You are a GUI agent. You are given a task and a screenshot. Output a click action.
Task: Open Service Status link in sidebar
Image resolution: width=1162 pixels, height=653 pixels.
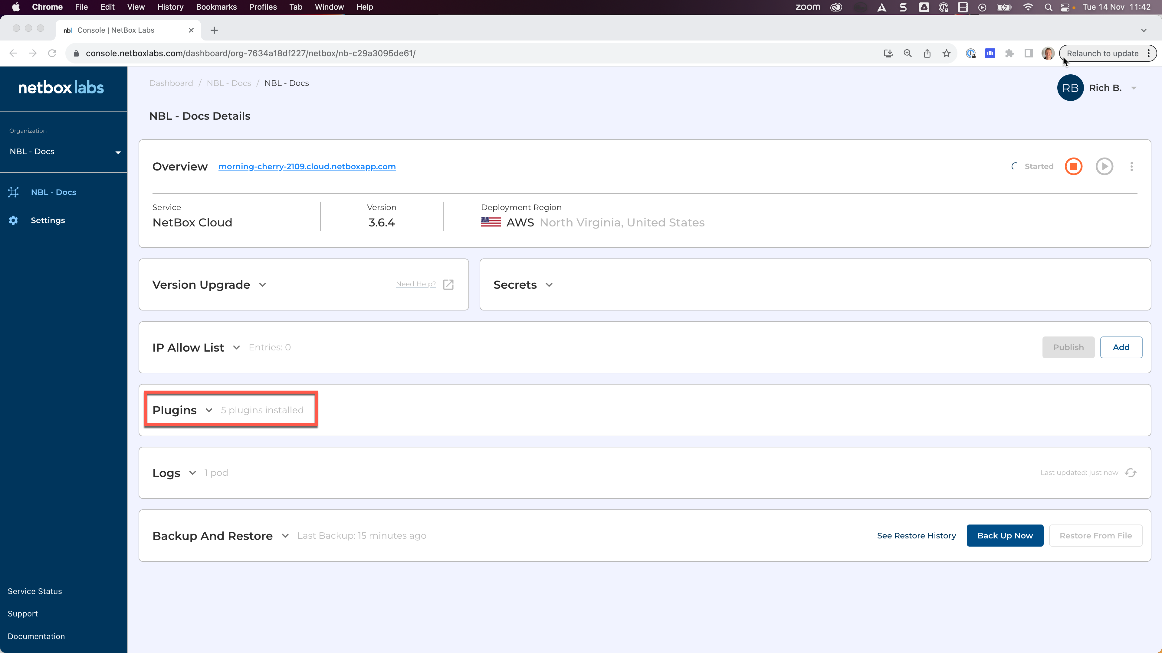35,591
